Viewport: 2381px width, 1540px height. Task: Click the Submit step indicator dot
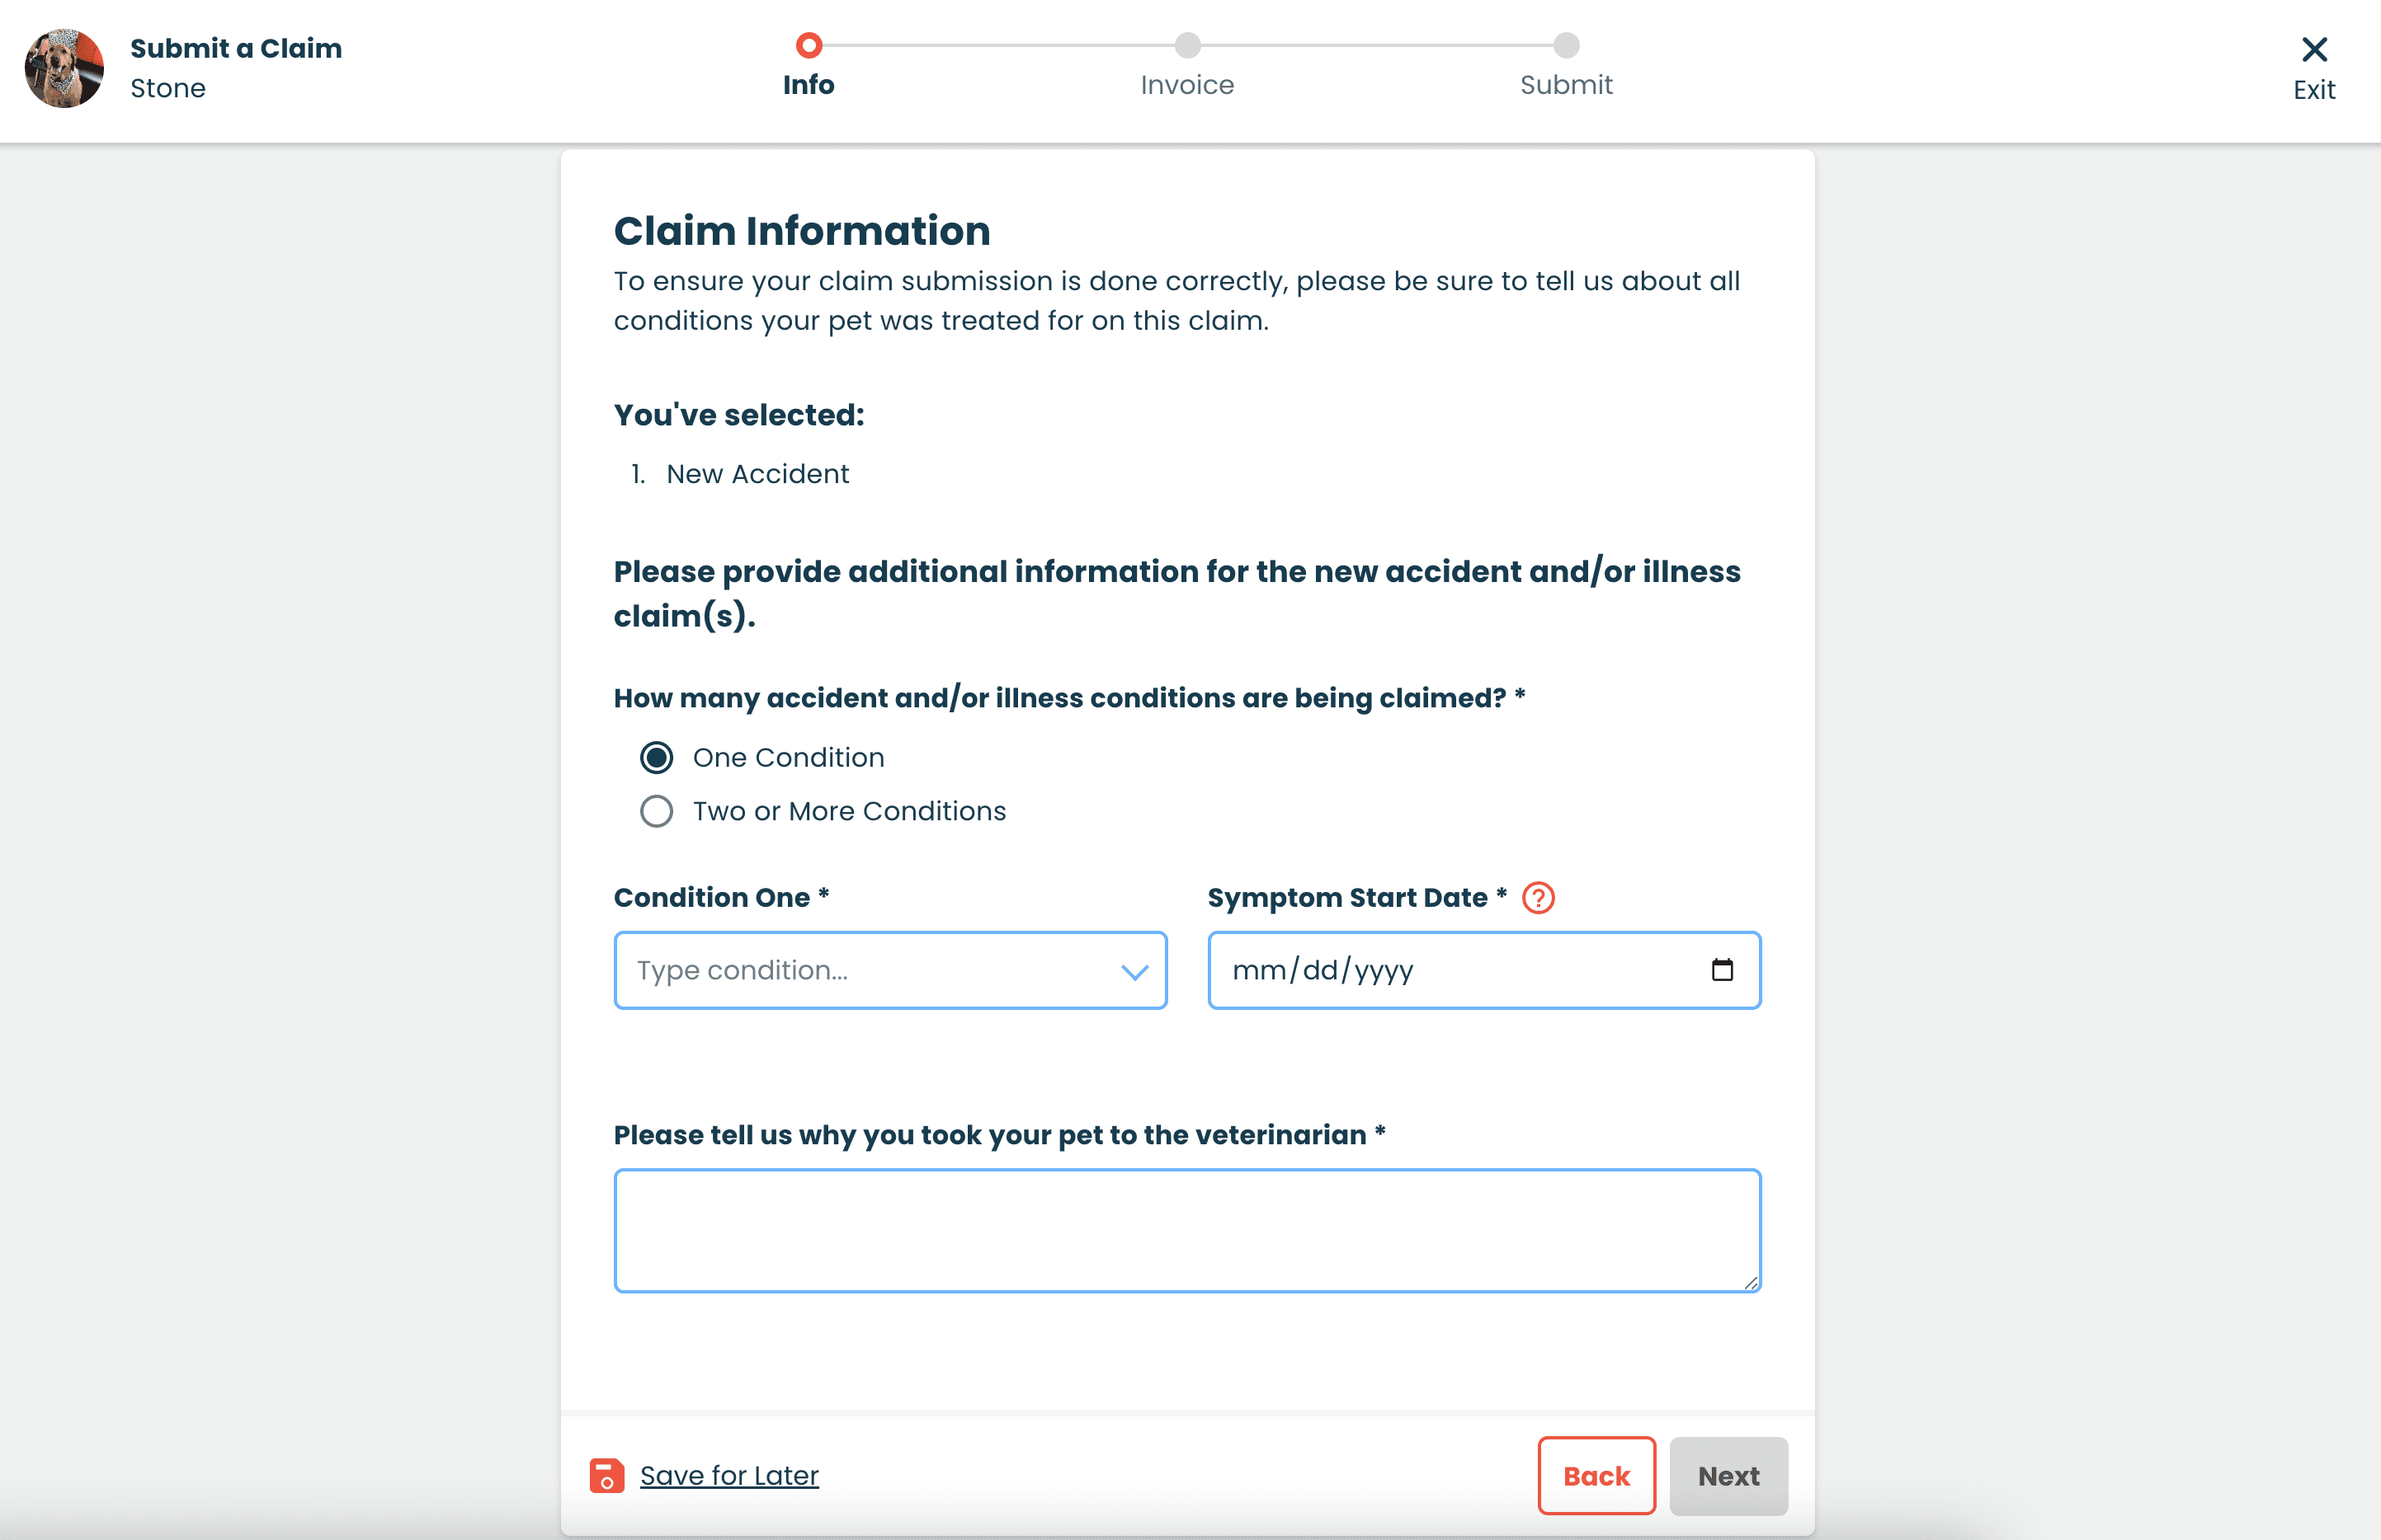(x=1565, y=45)
